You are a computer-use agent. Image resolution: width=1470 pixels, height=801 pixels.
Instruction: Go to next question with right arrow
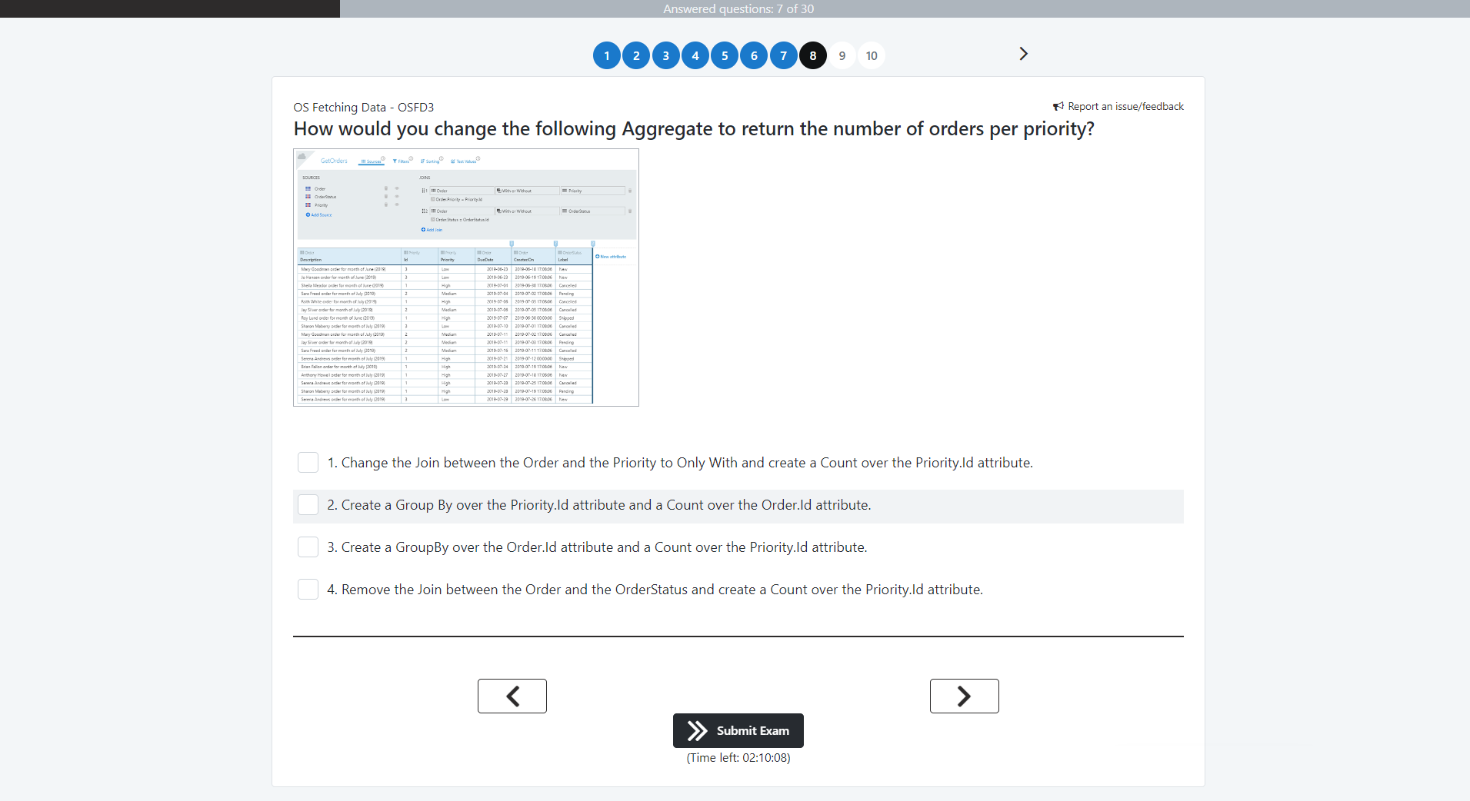click(964, 696)
